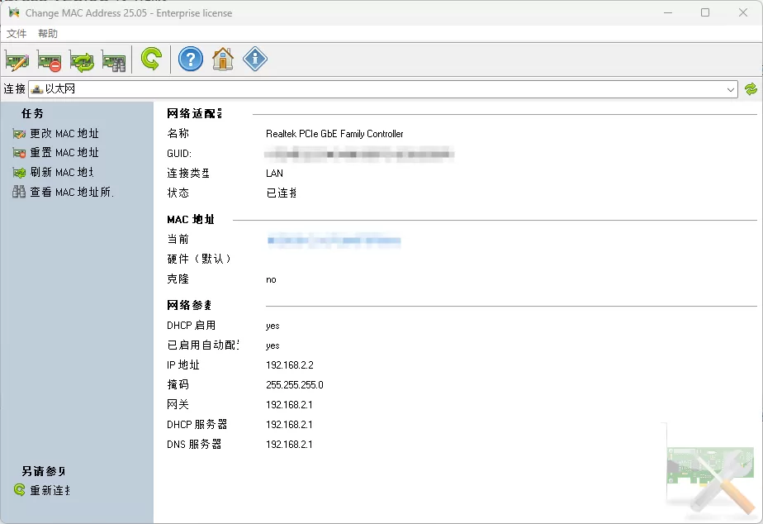
Task: Open the 文件 menu
Action: point(17,34)
